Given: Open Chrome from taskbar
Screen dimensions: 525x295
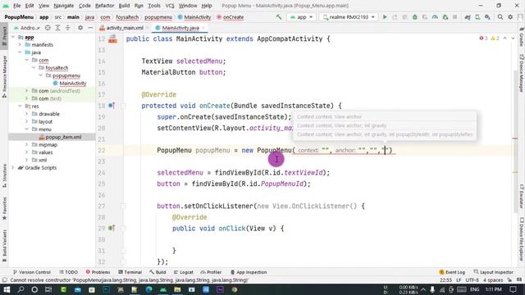Looking at the screenshot, I should pyautogui.click(x=235, y=289).
